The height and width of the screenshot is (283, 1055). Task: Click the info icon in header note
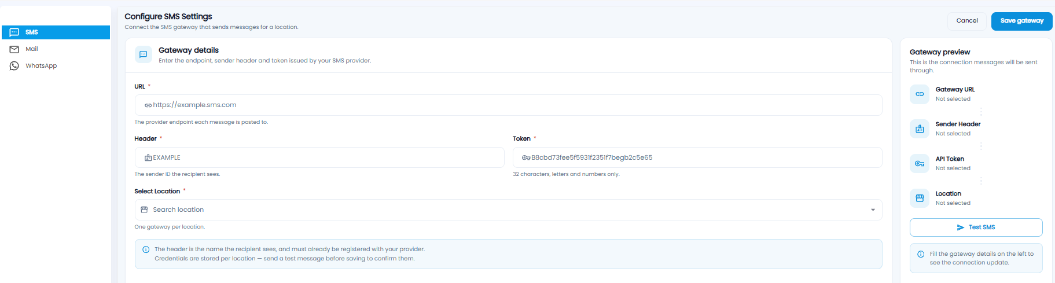(x=146, y=249)
